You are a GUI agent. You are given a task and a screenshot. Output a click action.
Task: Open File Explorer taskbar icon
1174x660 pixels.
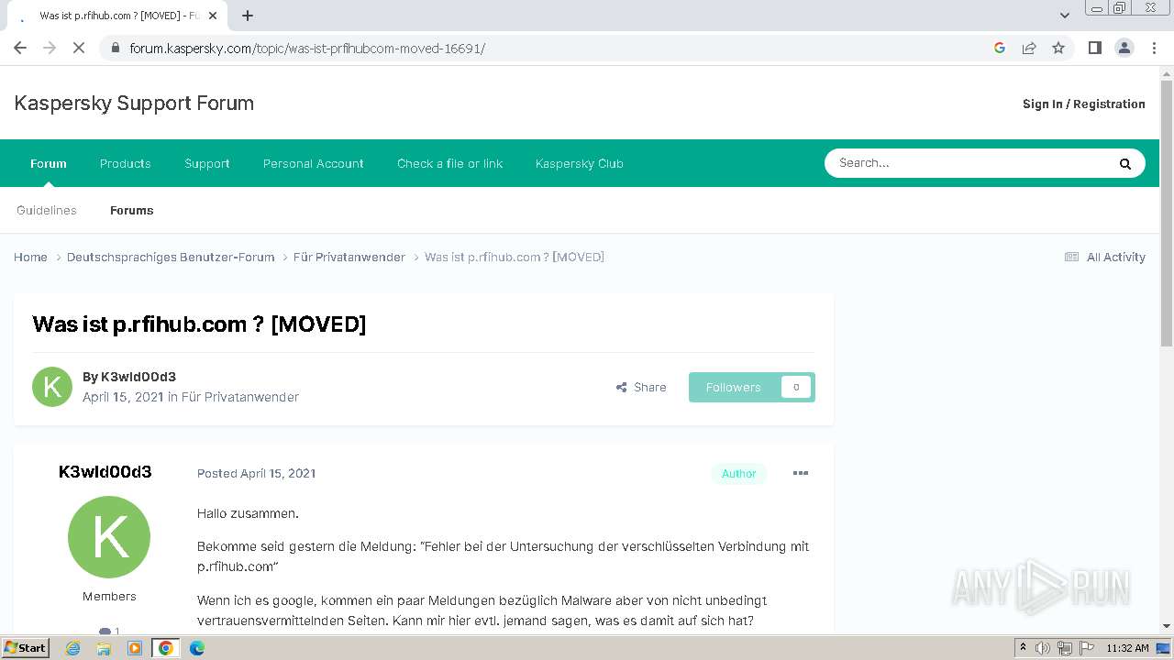(x=104, y=648)
